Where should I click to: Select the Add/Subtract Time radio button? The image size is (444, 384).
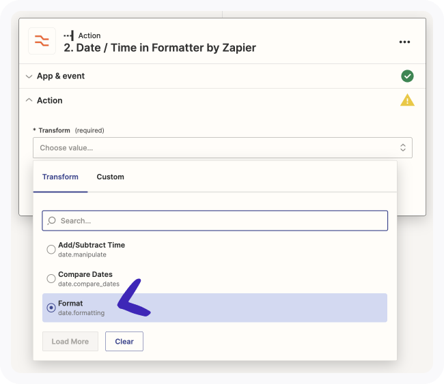tap(51, 249)
